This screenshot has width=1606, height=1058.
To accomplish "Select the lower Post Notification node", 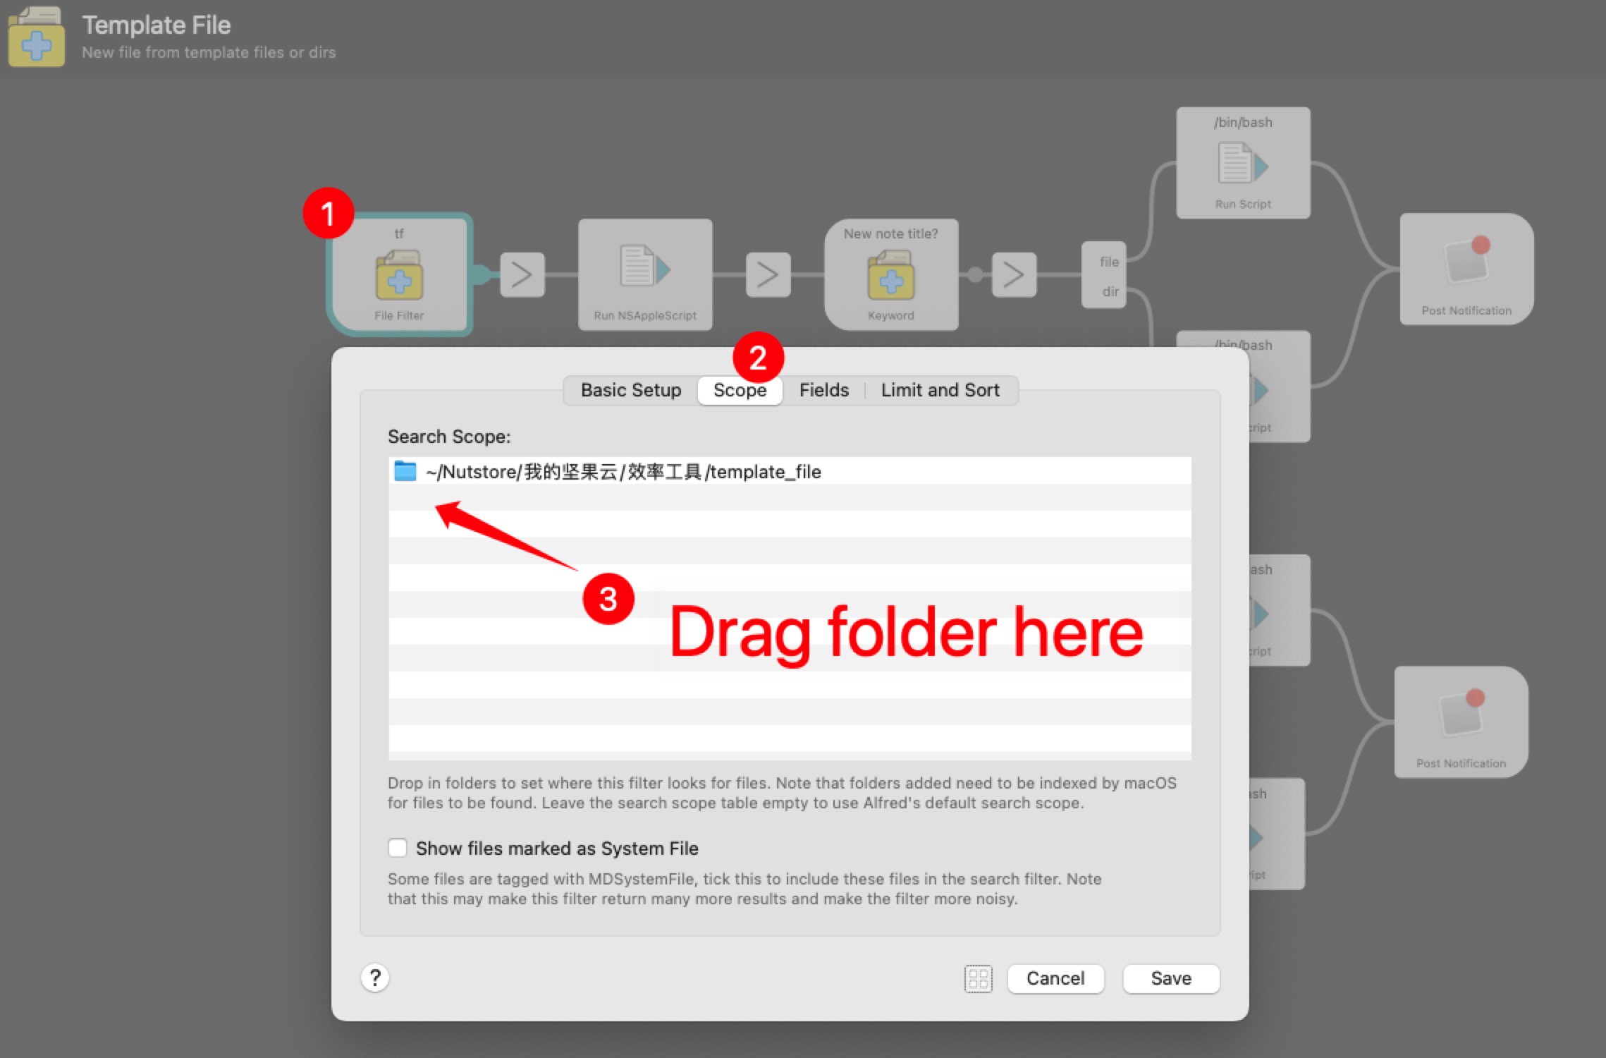I will [x=1461, y=722].
